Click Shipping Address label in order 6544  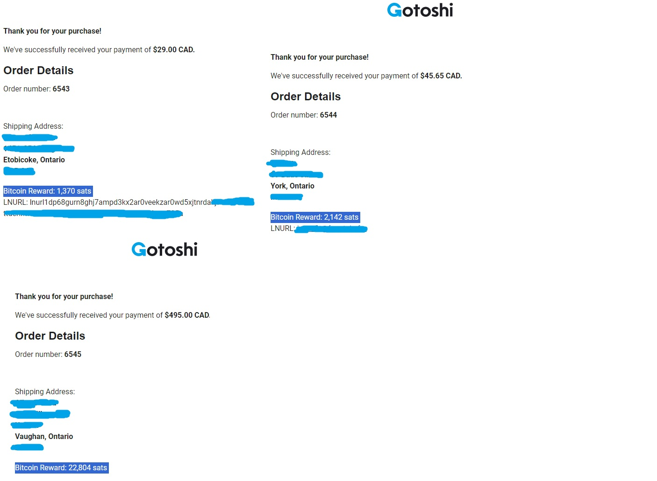(x=300, y=153)
